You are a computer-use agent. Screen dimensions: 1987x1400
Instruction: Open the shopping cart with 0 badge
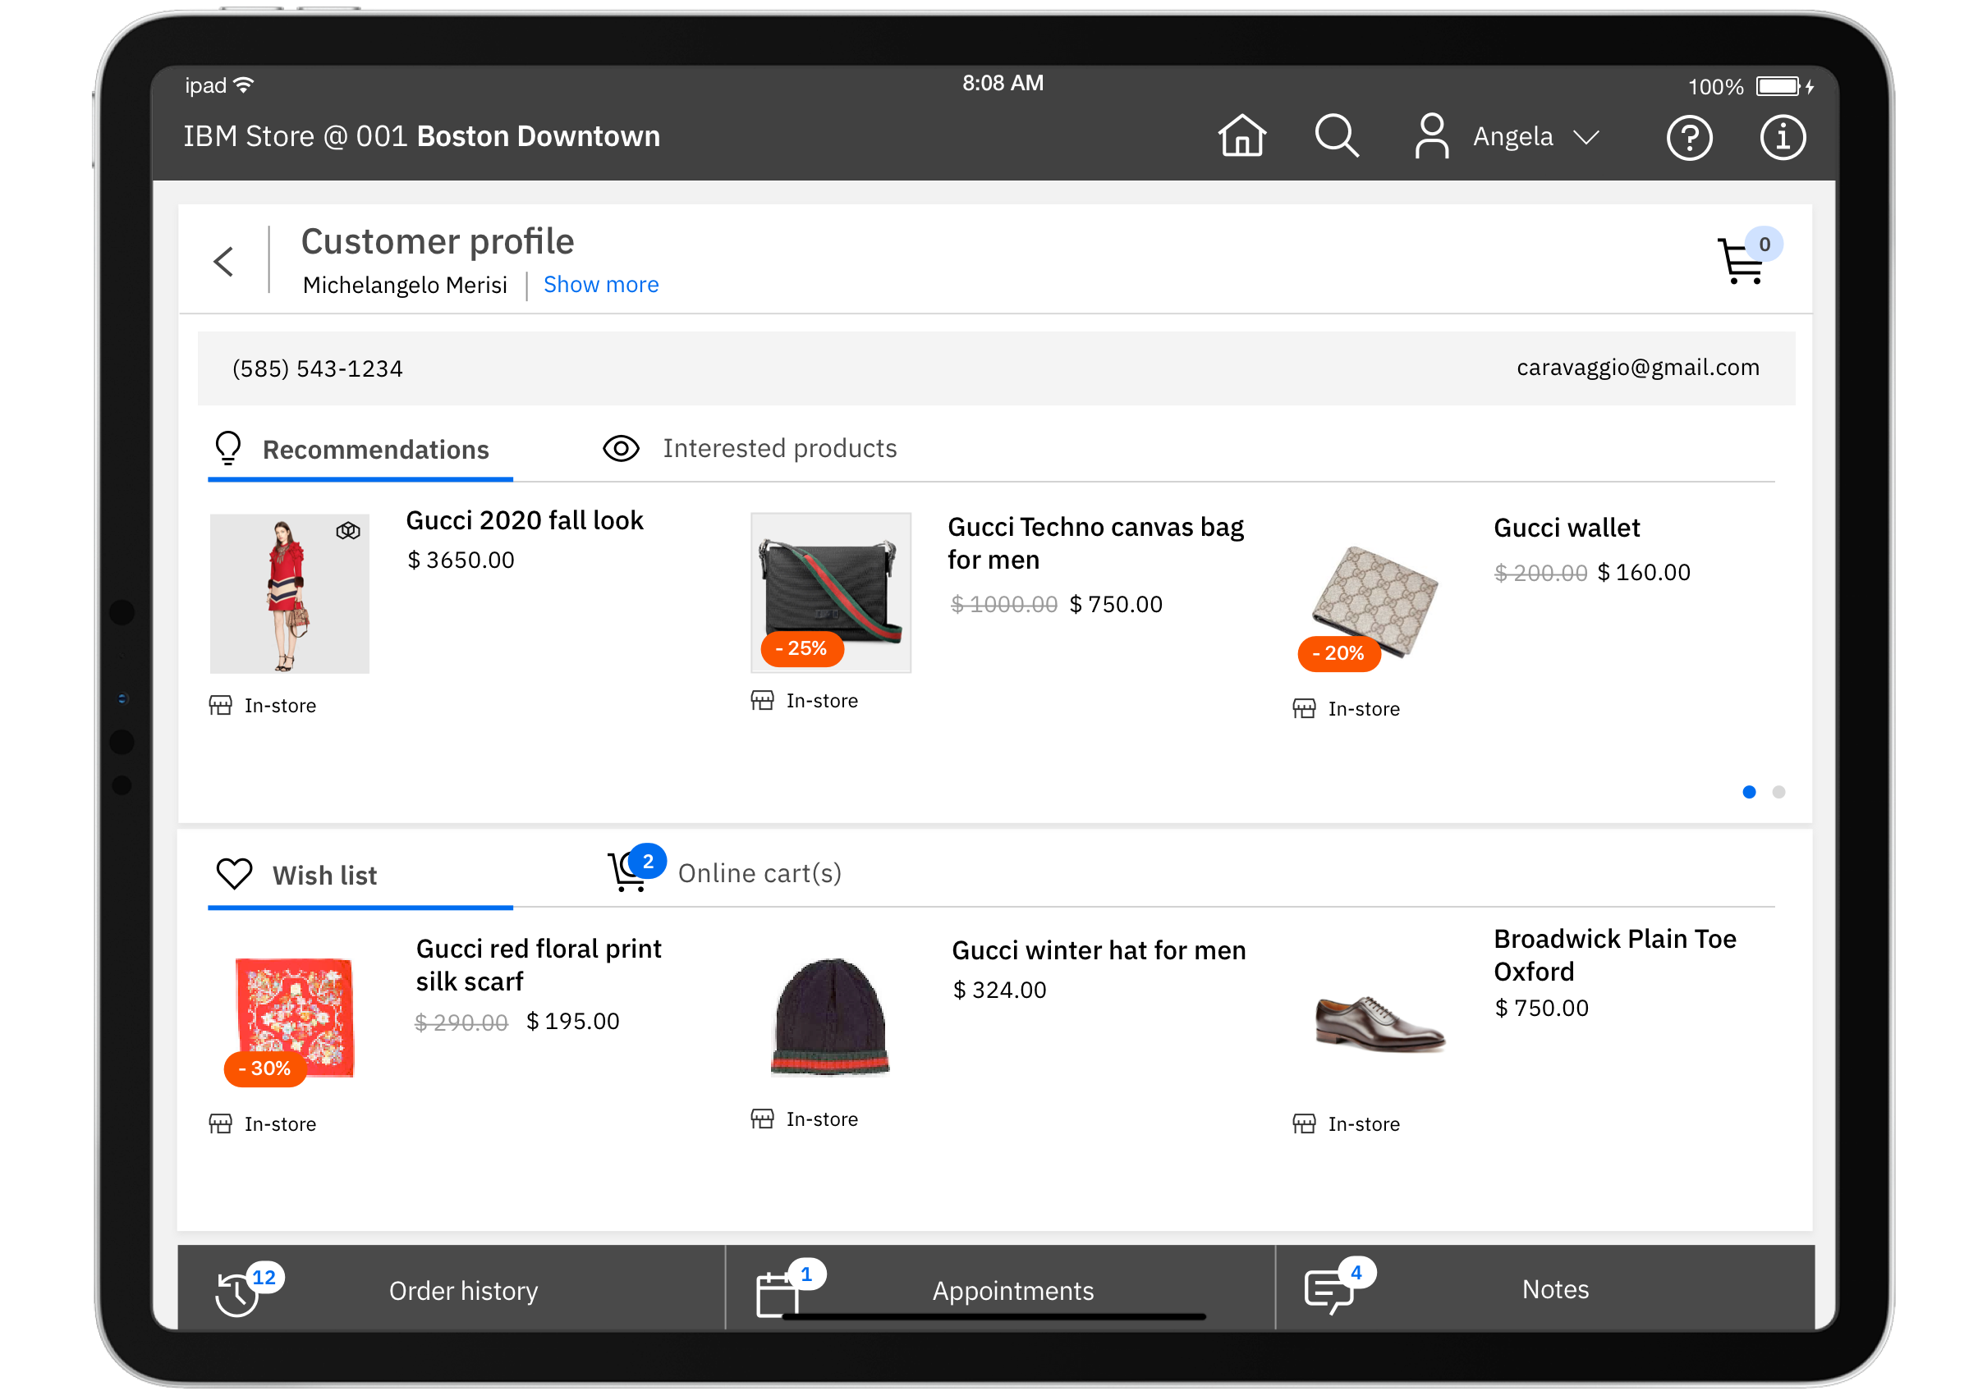(1743, 260)
